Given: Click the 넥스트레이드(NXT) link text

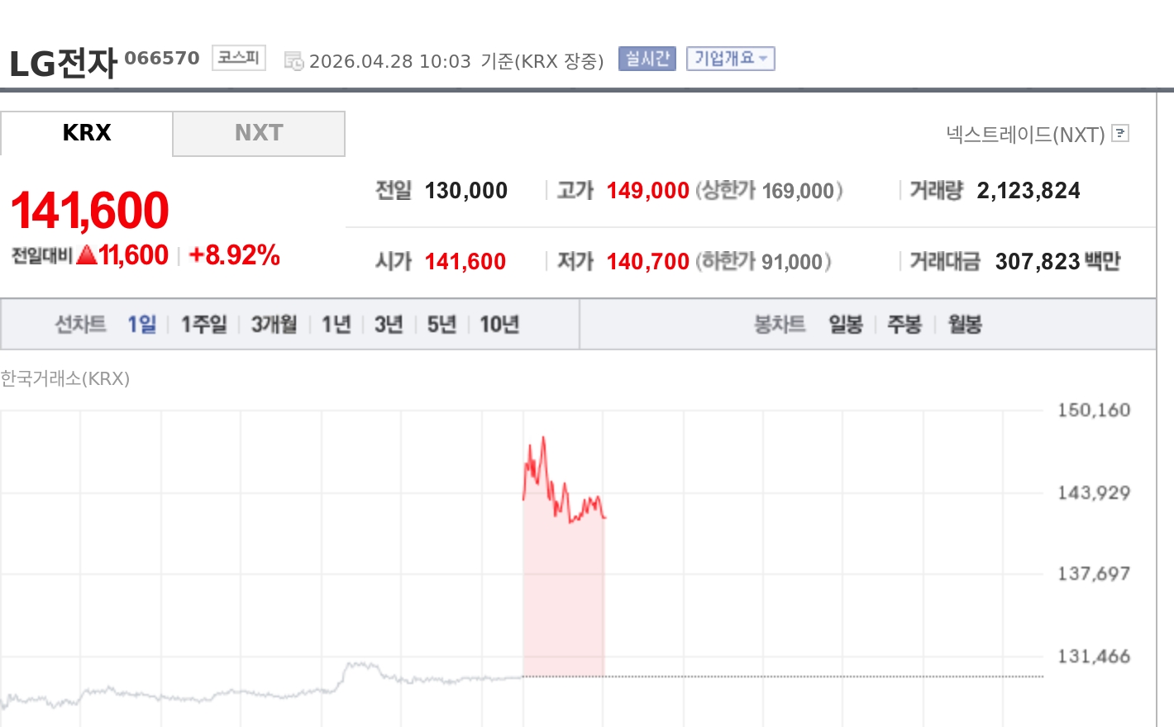Looking at the screenshot, I should click(x=1025, y=134).
